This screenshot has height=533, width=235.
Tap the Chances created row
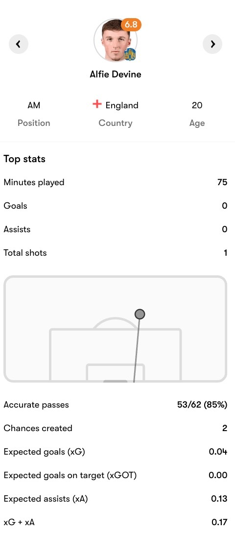click(116, 428)
